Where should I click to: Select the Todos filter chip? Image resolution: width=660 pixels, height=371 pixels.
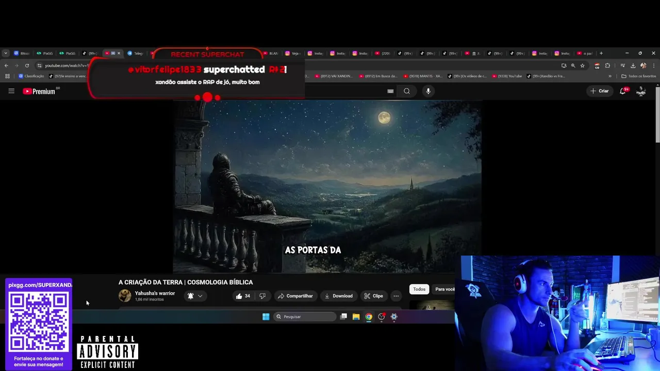tap(419, 289)
